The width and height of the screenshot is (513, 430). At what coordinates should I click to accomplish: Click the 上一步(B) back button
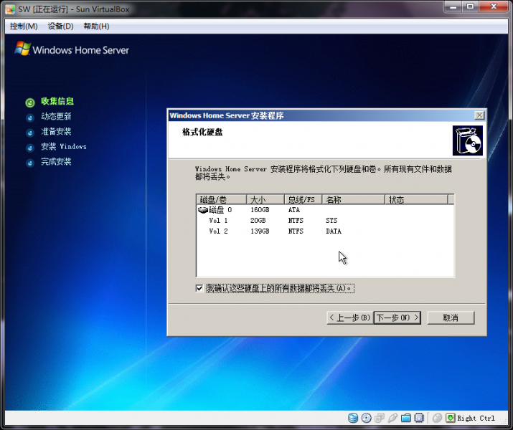(x=349, y=317)
